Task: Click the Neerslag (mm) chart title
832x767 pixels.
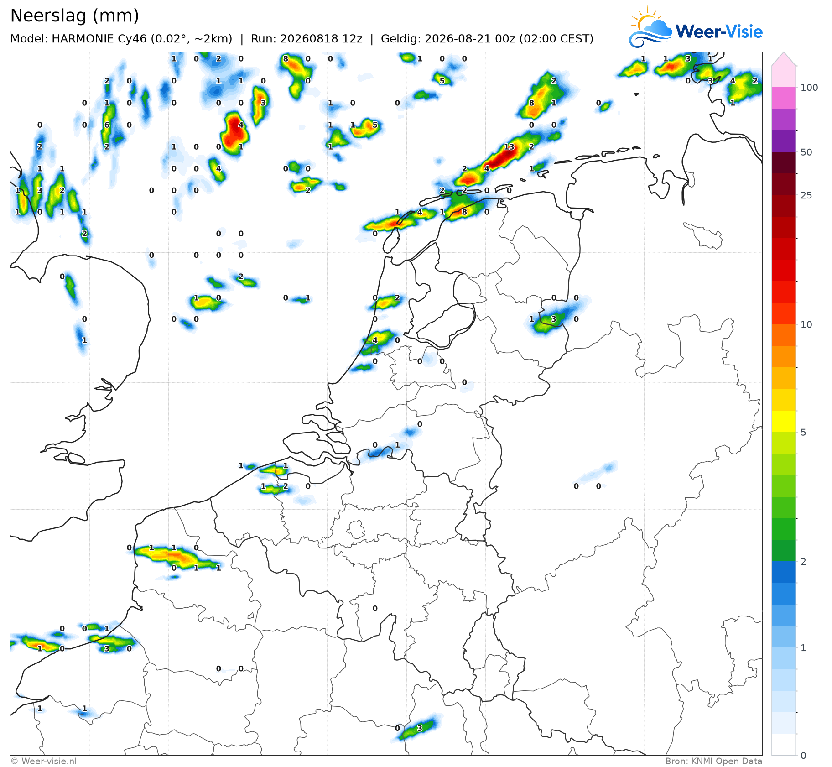Action: pyautogui.click(x=74, y=16)
